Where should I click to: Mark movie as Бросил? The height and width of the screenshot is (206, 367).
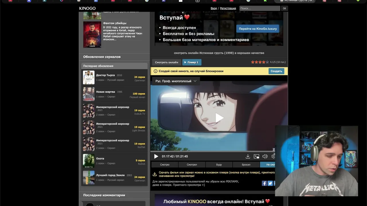246,165
